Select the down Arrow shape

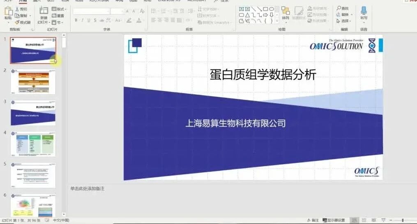[x=271, y=15]
